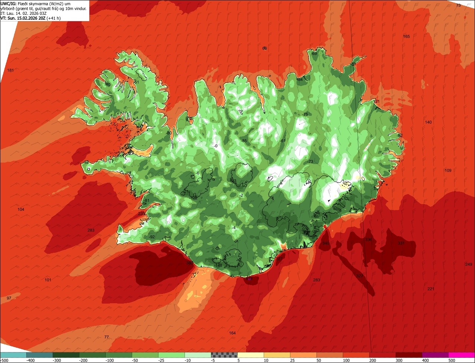Pick the magenta swatch above 500
Viewport: 475px width, 363px height.
click(462, 355)
